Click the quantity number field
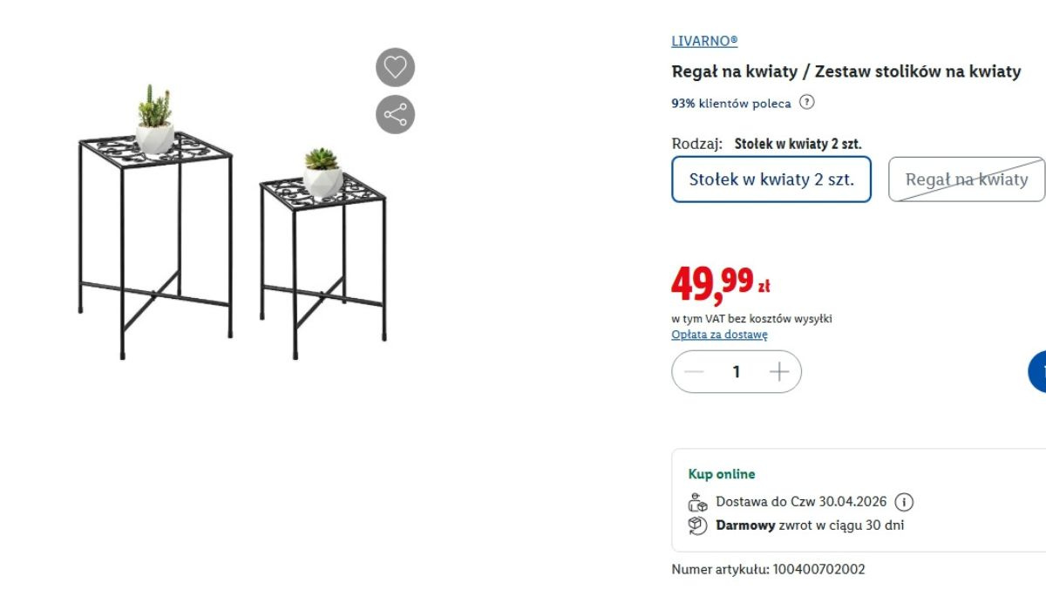Viewport: 1046px width, 610px height. point(737,372)
